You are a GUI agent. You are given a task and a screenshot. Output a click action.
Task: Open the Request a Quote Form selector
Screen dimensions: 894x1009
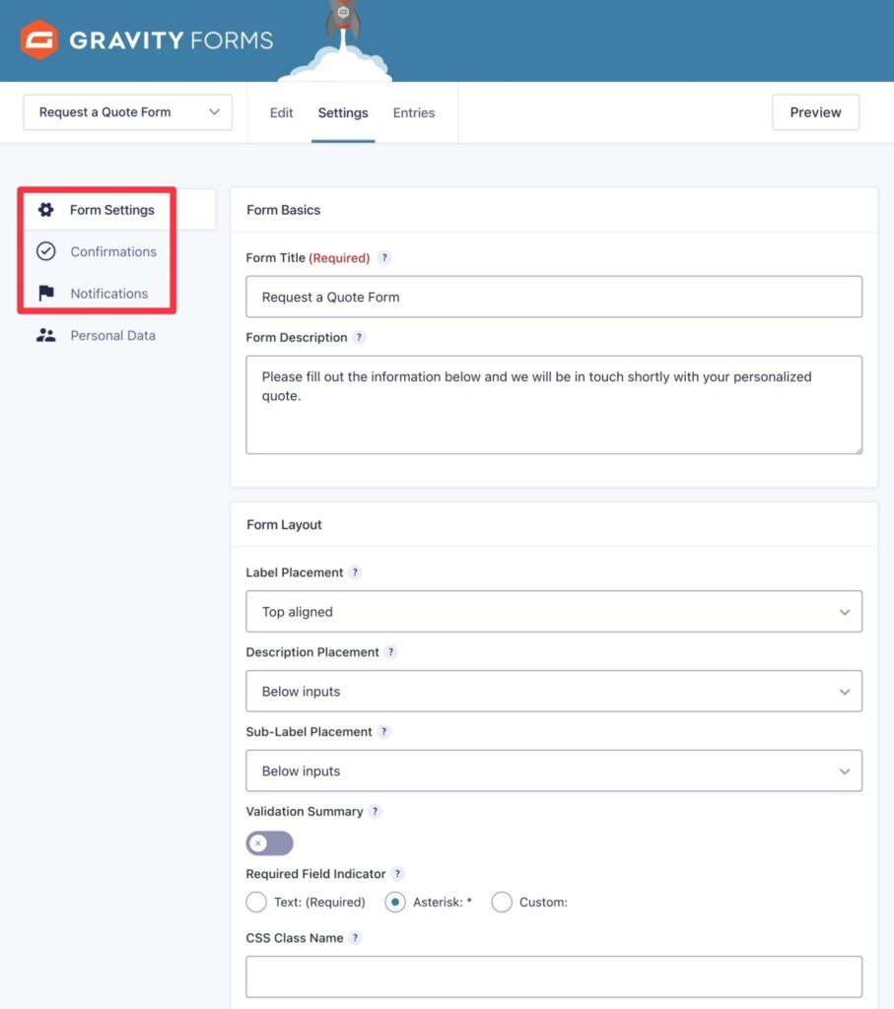click(x=127, y=112)
